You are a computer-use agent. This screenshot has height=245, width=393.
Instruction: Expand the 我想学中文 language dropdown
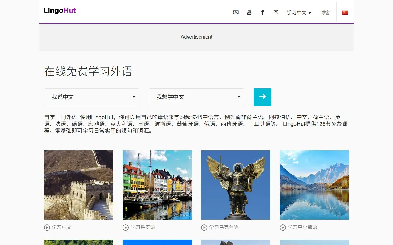(196, 97)
